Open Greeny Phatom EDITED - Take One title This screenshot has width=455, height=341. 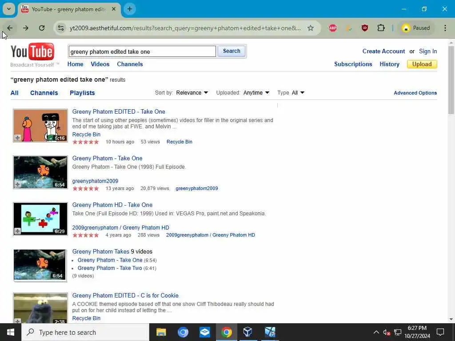(119, 111)
